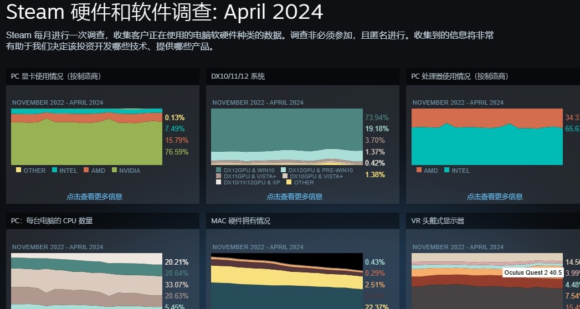Select AMD legend entry in processor chart
Screen dimensions: 580x309
[x=427, y=171]
